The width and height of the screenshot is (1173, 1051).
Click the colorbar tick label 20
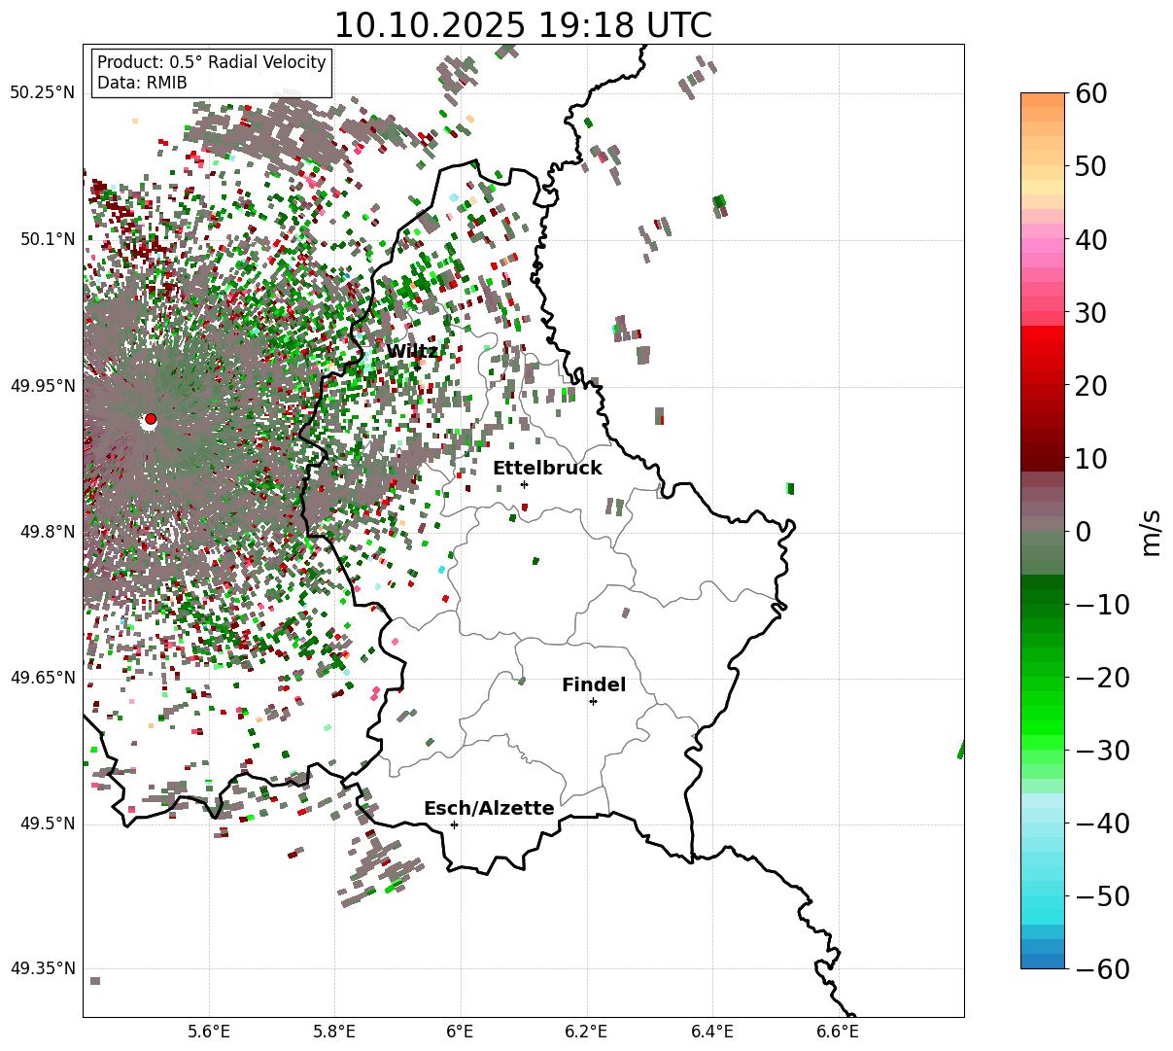click(1090, 386)
